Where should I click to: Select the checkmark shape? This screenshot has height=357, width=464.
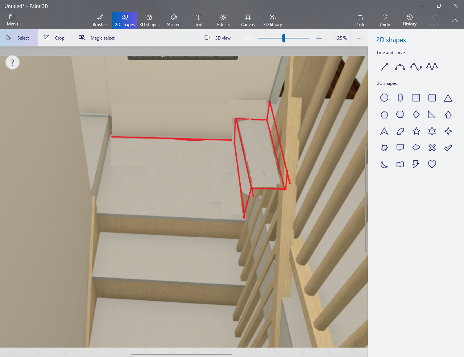tap(448, 148)
